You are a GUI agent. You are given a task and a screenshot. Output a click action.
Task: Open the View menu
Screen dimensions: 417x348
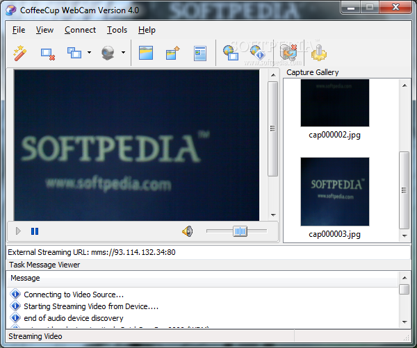click(44, 30)
